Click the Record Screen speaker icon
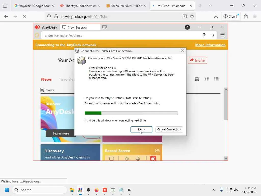Image resolution: width=261 pixels, height=196 pixels. click(x=127, y=159)
